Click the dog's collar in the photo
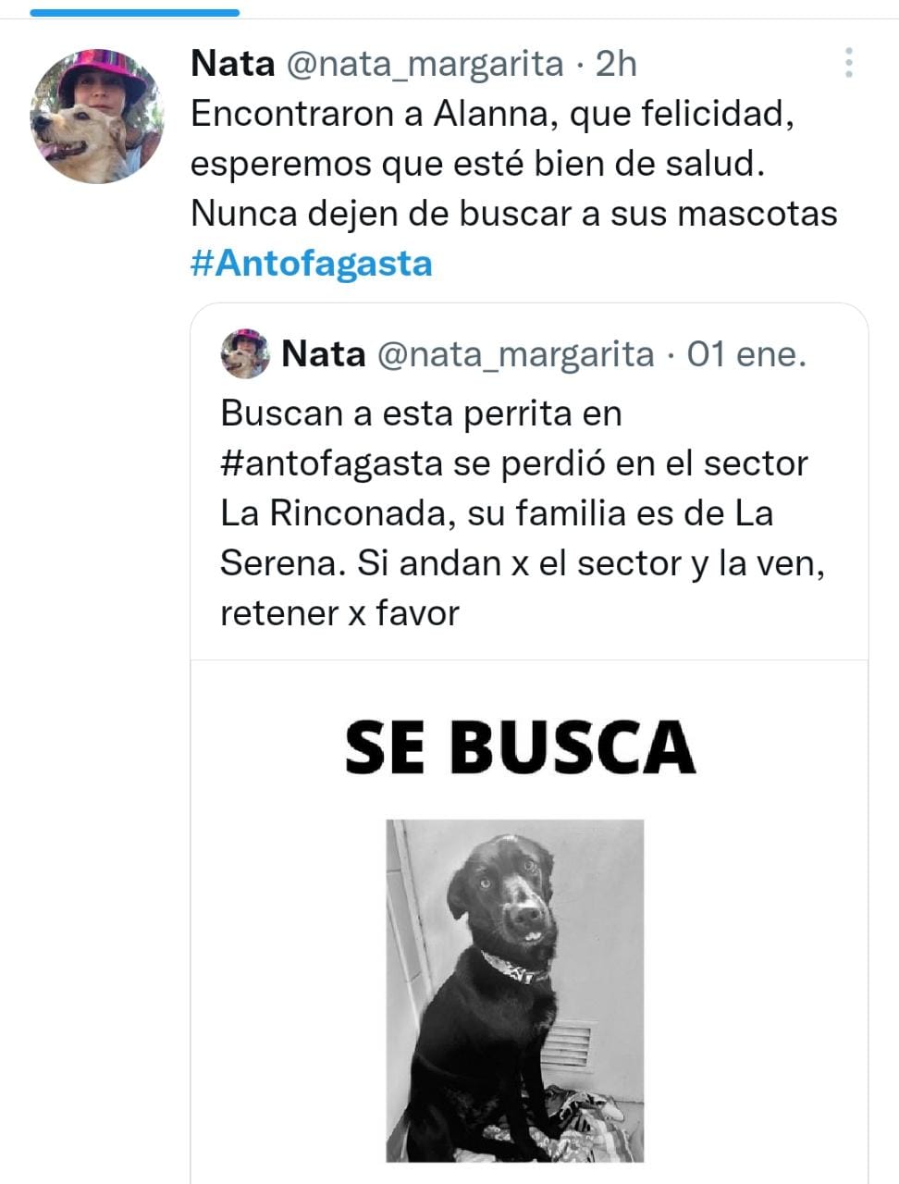Image resolution: width=899 pixels, height=1184 pixels. [514, 967]
